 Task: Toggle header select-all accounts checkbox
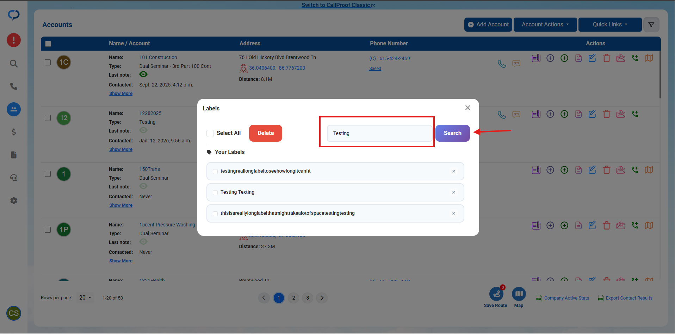[48, 44]
